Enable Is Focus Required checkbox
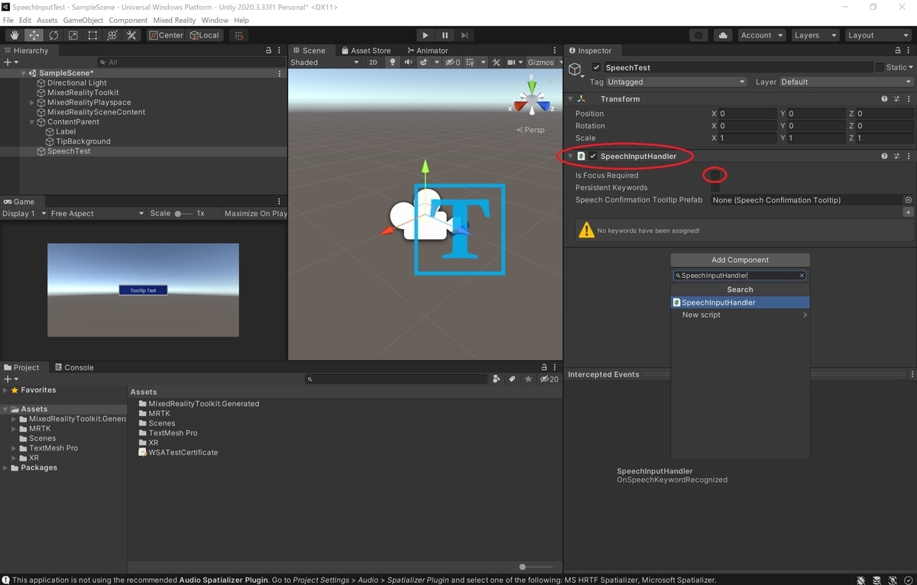Image resolution: width=917 pixels, height=585 pixels. tap(715, 176)
